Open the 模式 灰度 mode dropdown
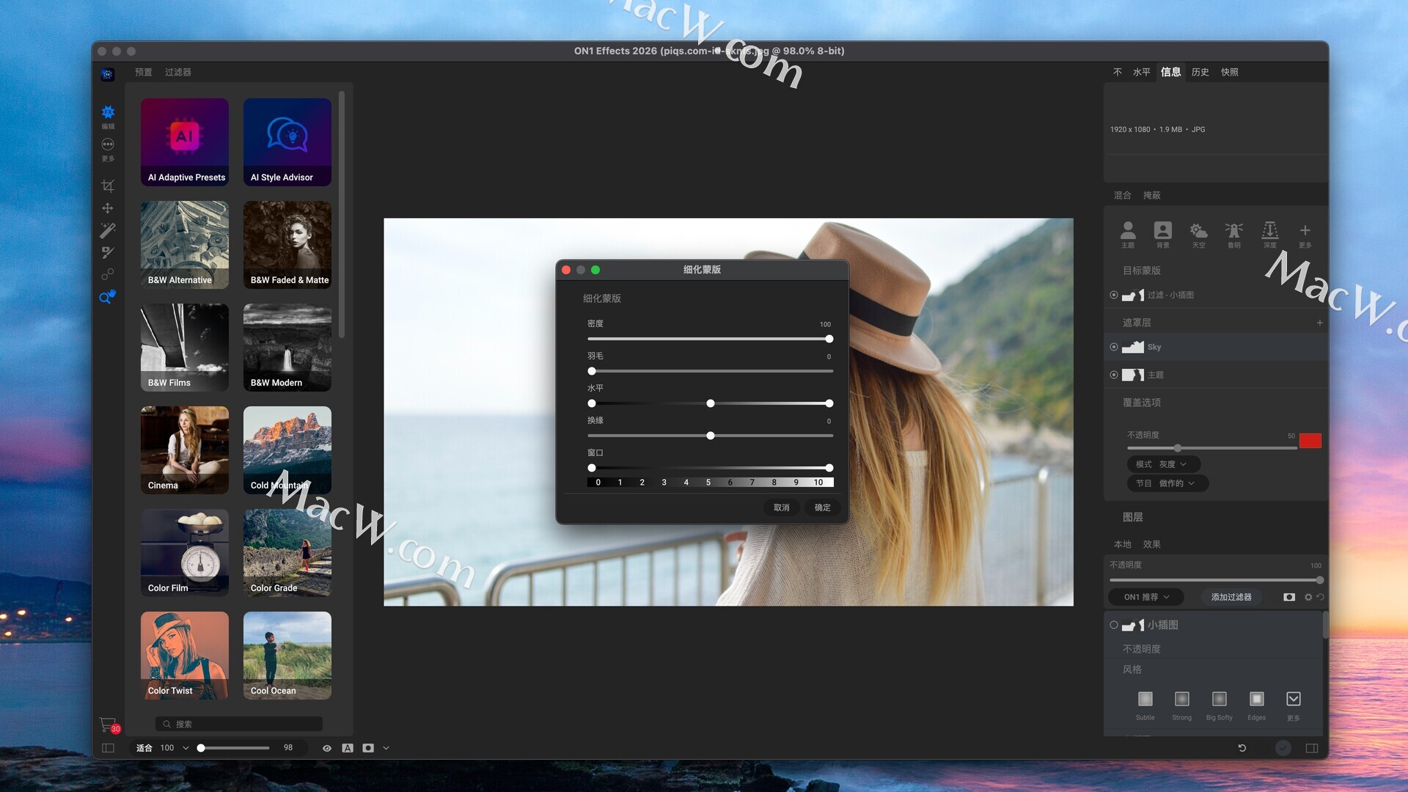This screenshot has width=1408, height=792. coord(1163,464)
